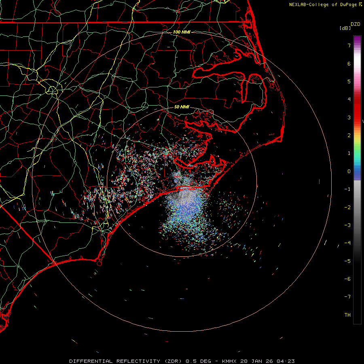Click the 50 NMI range ring label
Screen dimensions: 364x364
tap(182, 107)
